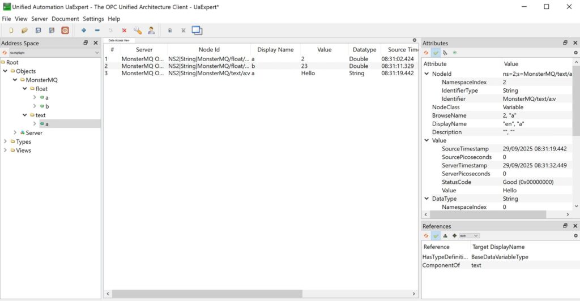Open the No Highlight dropdown

click(x=52, y=53)
